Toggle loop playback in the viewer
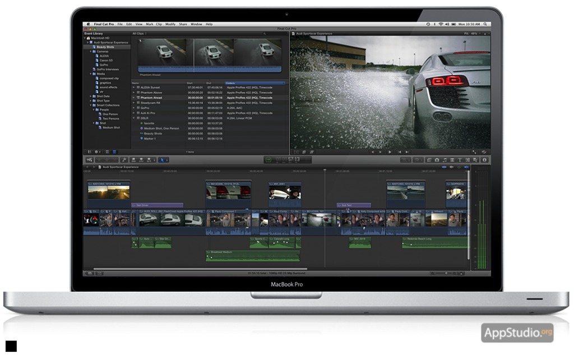This screenshot has width=574, height=363. pyautogui.click(x=484, y=152)
